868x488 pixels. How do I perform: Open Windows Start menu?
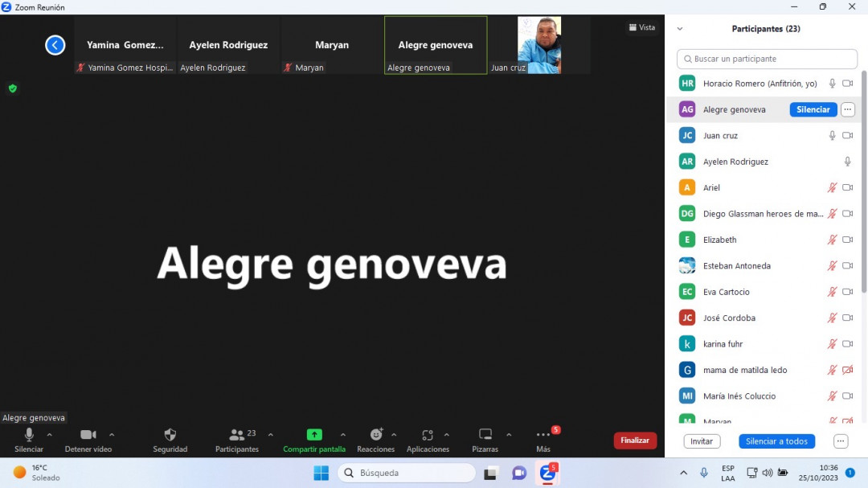click(321, 473)
